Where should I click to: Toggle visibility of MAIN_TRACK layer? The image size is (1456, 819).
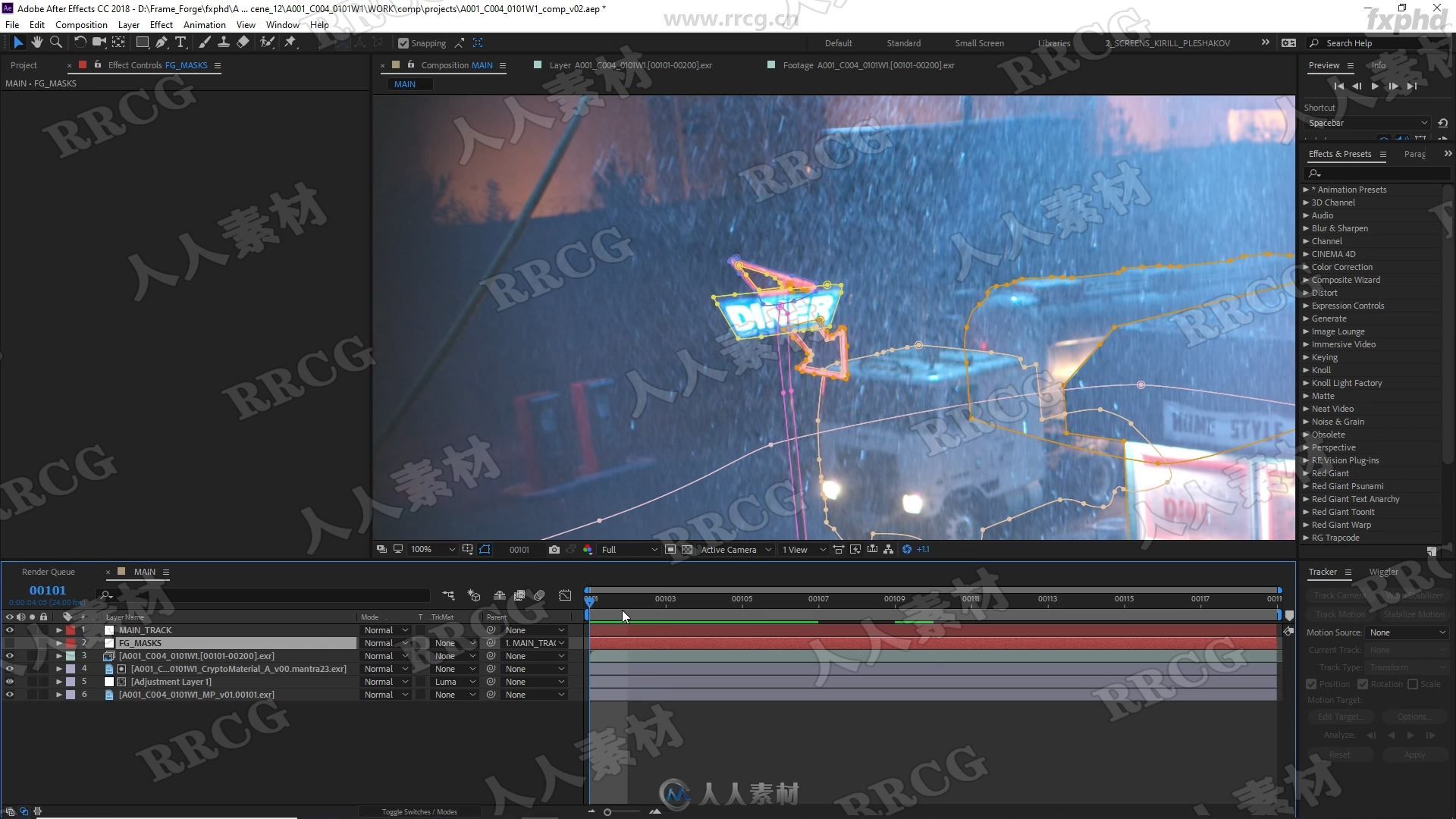tap(10, 629)
